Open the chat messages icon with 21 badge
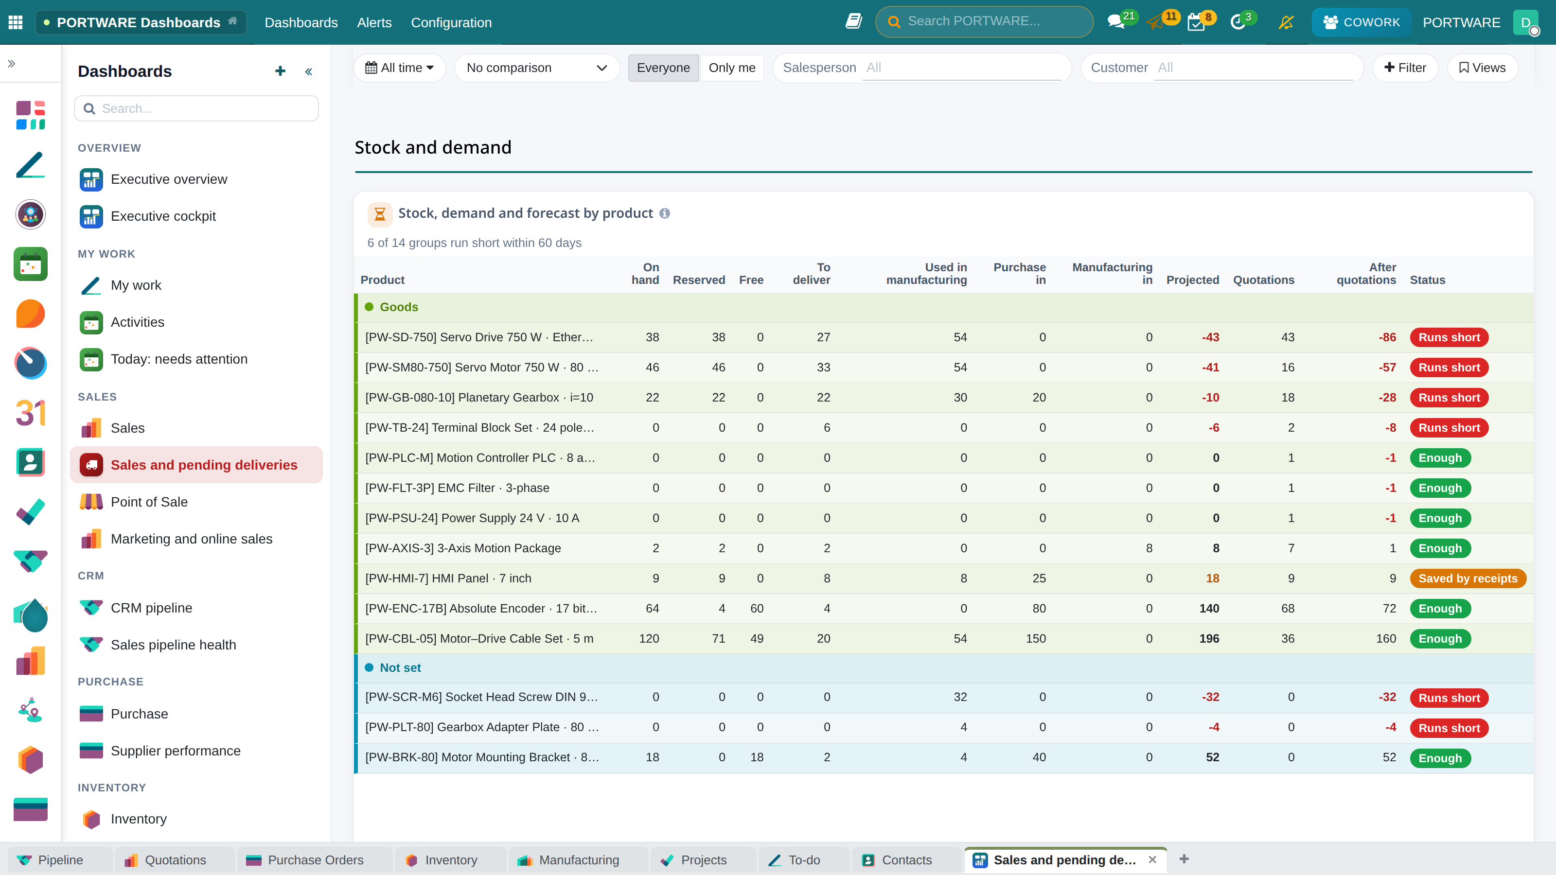 [1115, 22]
